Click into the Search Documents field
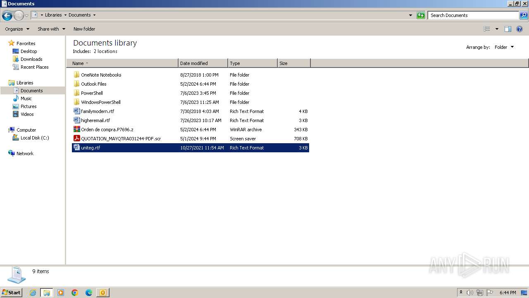 (x=473, y=15)
